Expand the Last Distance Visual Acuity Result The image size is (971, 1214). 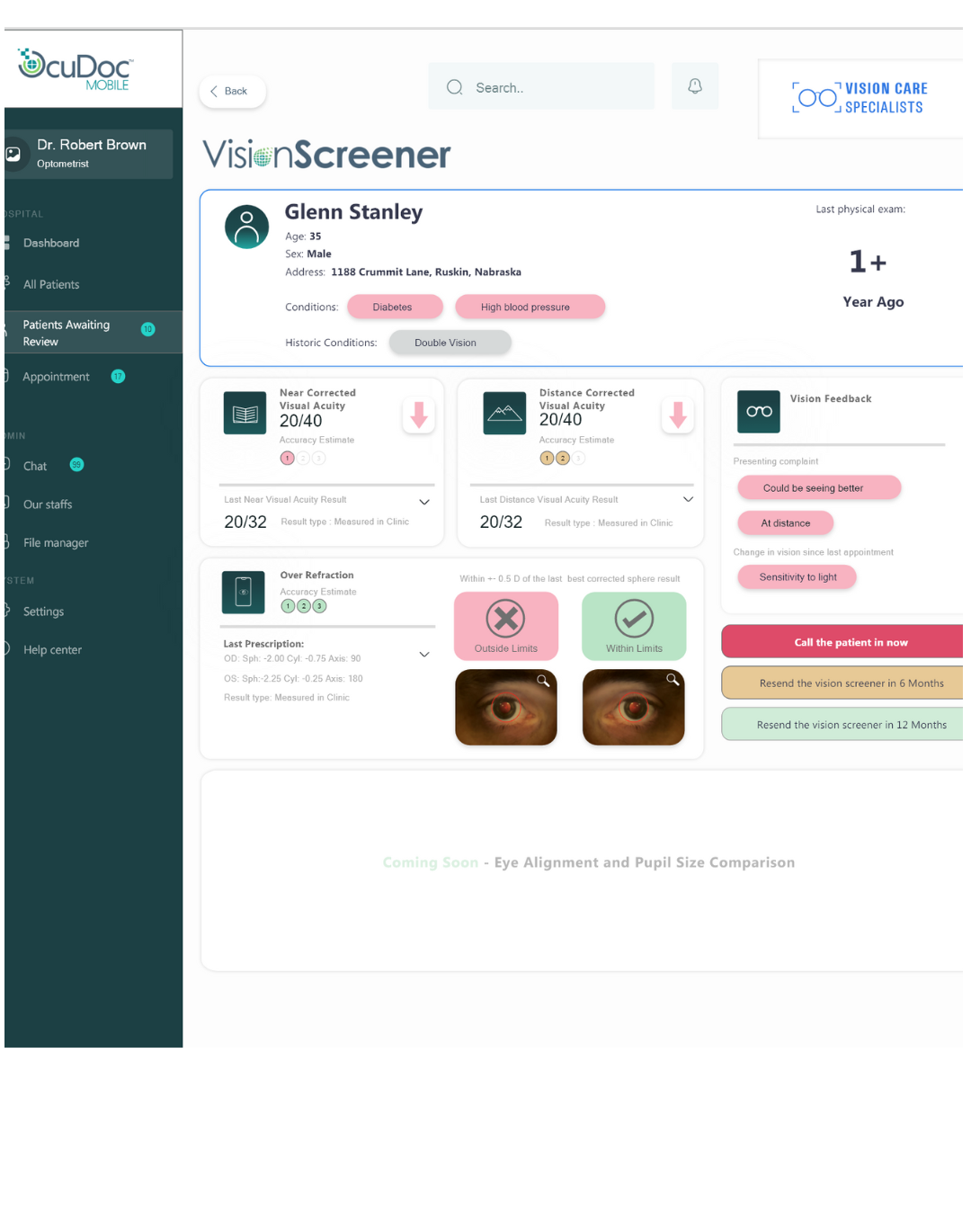tap(688, 498)
